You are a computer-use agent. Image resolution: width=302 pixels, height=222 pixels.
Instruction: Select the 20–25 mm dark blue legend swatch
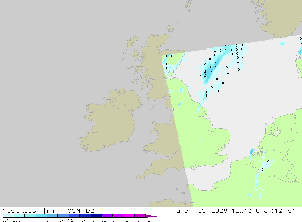85,216
